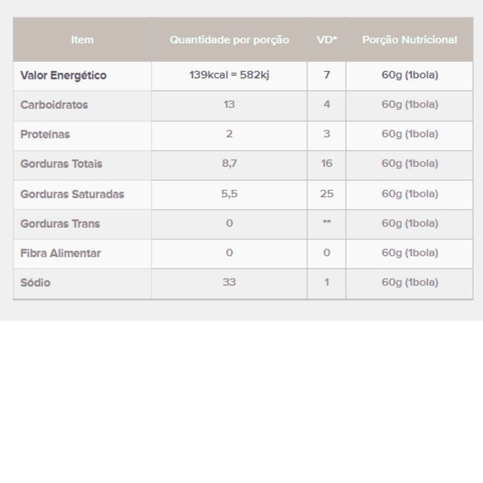Click the Gorduras Totais quantity 8,7
483x483 pixels.
coord(229,164)
